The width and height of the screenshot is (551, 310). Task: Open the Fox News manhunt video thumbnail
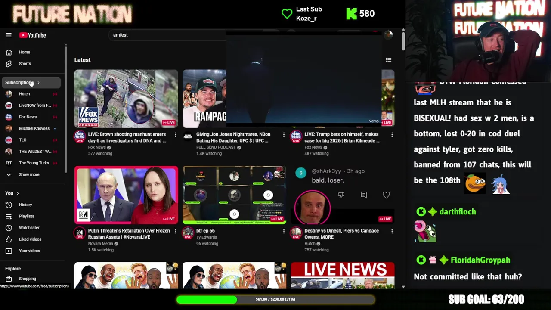(x=126, y=99)
